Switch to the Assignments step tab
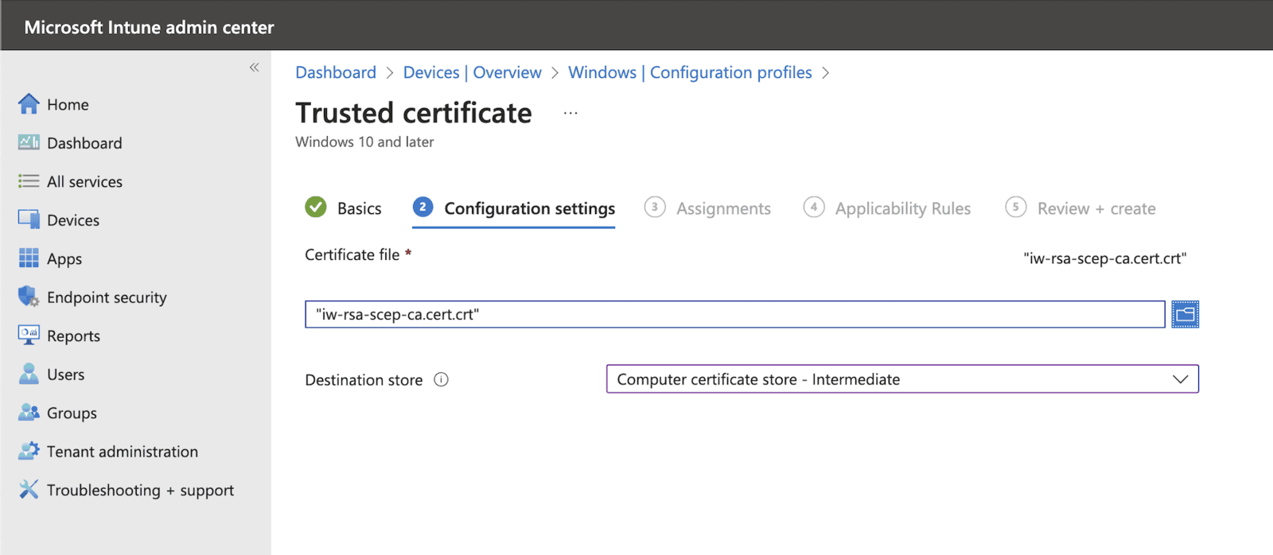This screenshot has width=1273, height=555. tap(707, 208)
